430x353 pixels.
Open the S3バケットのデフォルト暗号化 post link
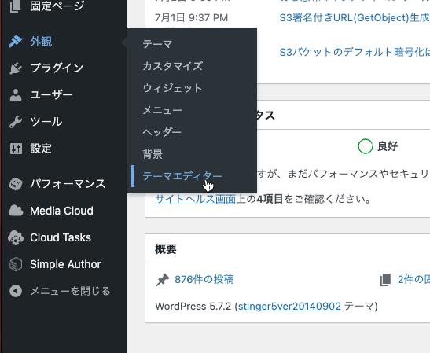point(355,52)
